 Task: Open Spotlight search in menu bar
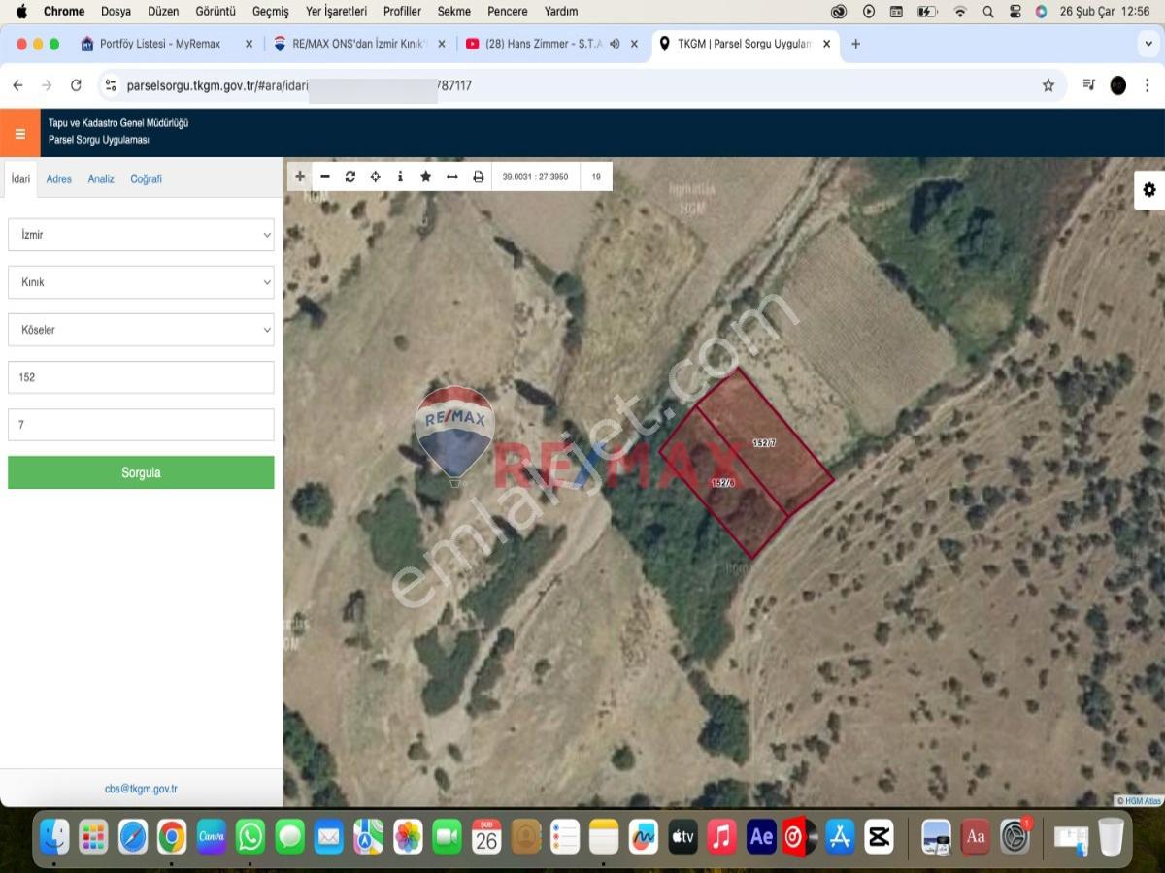click(987, 12)
